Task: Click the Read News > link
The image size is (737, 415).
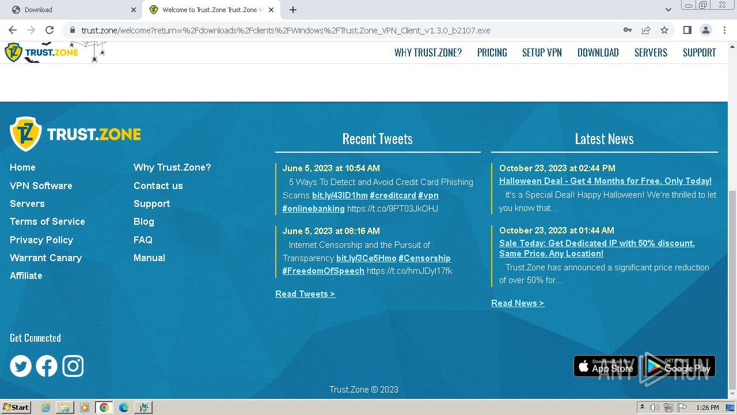Action: coord(518,303)
